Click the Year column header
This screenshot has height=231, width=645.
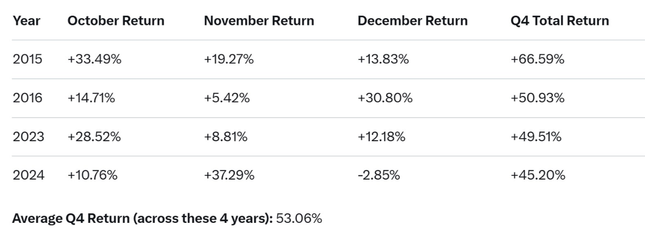click(x=26, y=21)
